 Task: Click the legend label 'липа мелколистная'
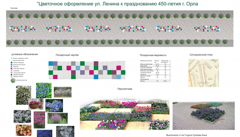click(x=22, y=80)
